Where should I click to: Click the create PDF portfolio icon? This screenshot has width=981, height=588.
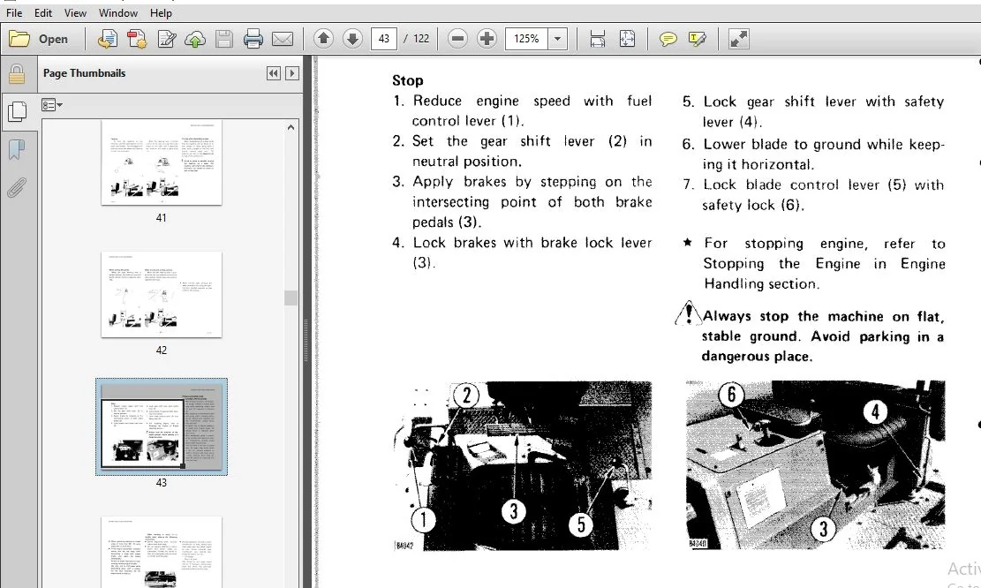[137, 39]
